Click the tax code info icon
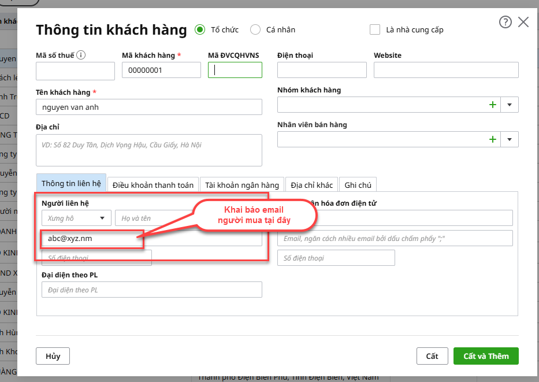 coord(81,55)
